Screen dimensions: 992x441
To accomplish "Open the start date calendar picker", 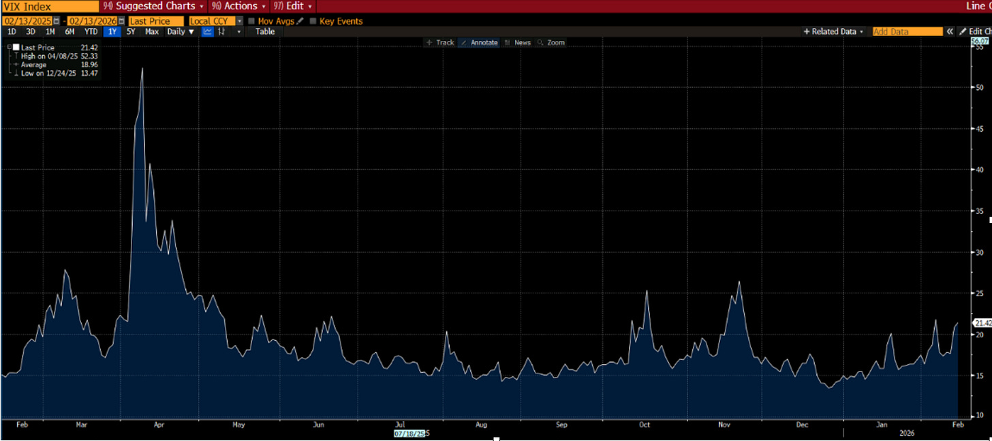I will [56, 21].
